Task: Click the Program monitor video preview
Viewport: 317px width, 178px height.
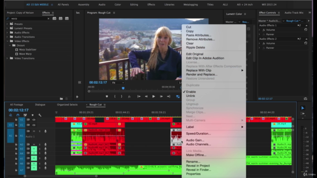Action: tap(154, 49)
